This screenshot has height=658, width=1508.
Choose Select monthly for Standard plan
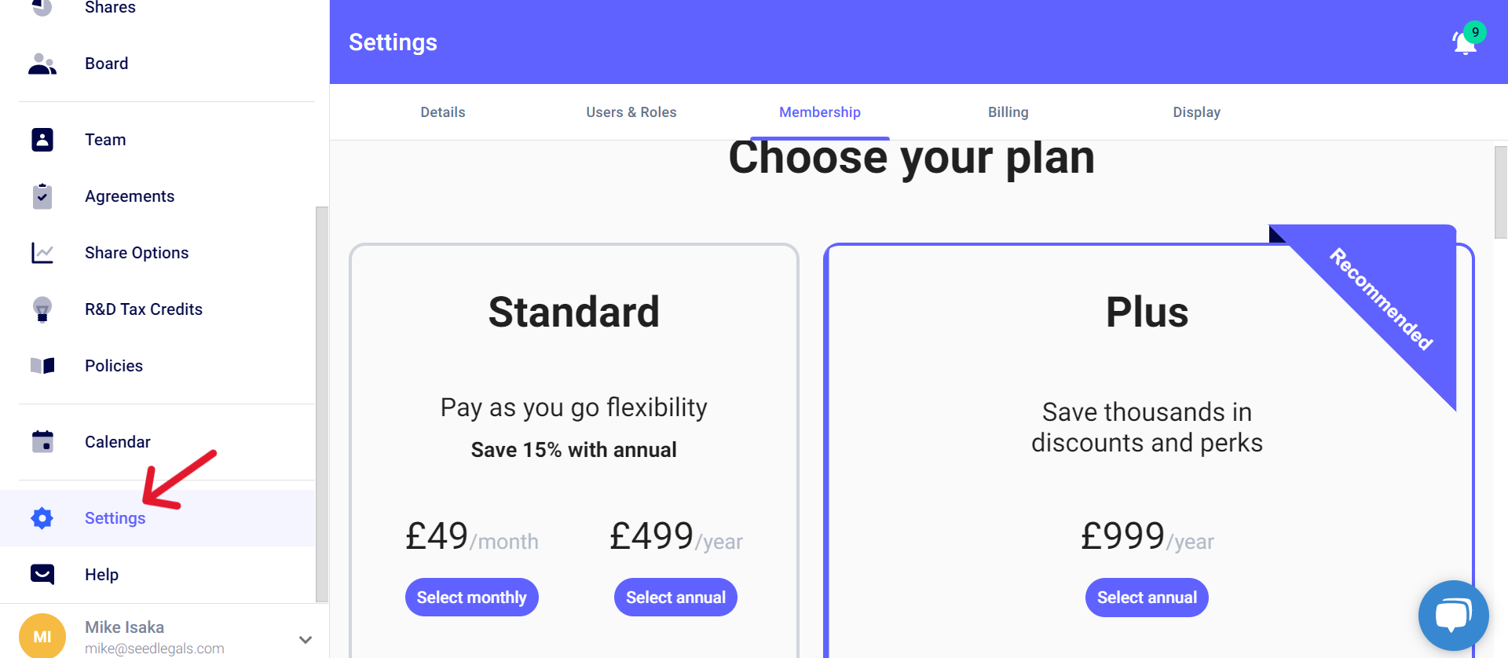point(471,598)
